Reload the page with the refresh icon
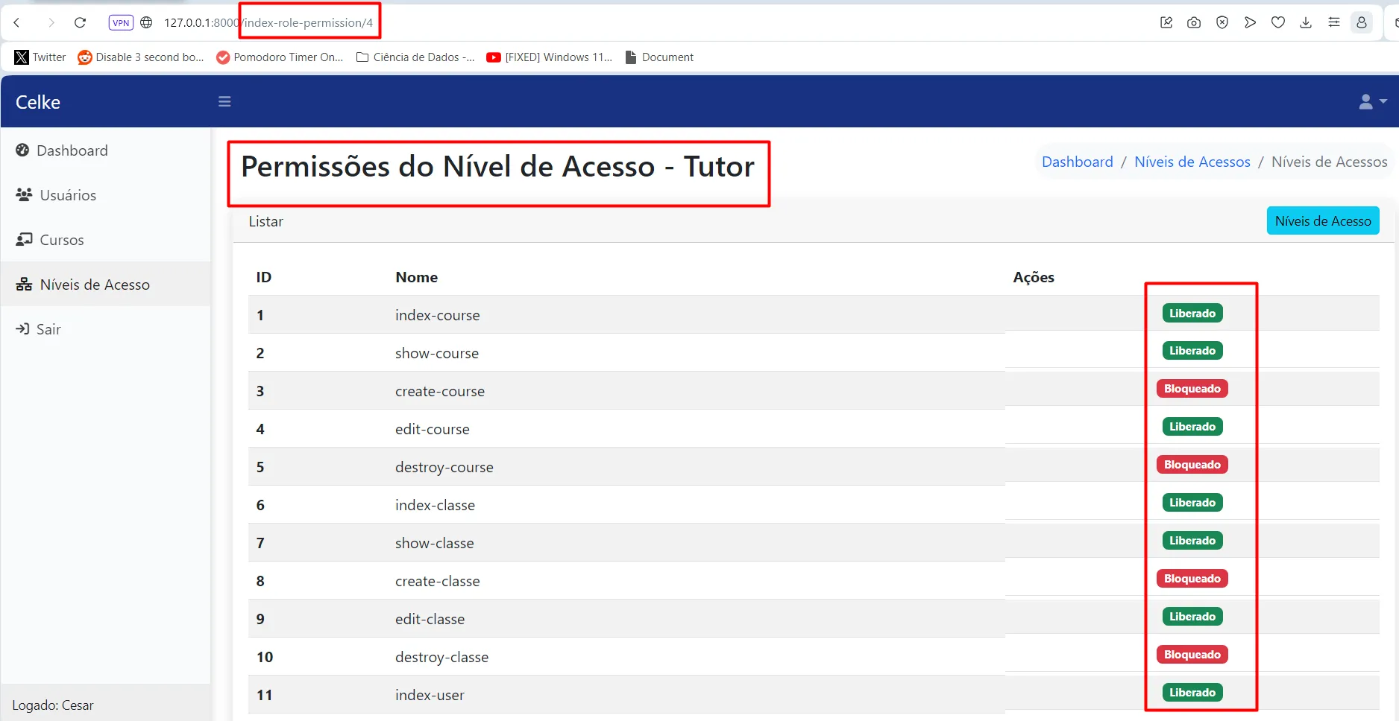Image resolution: width=1399 pixels, height=721 pixels. [x=80, y=22]
